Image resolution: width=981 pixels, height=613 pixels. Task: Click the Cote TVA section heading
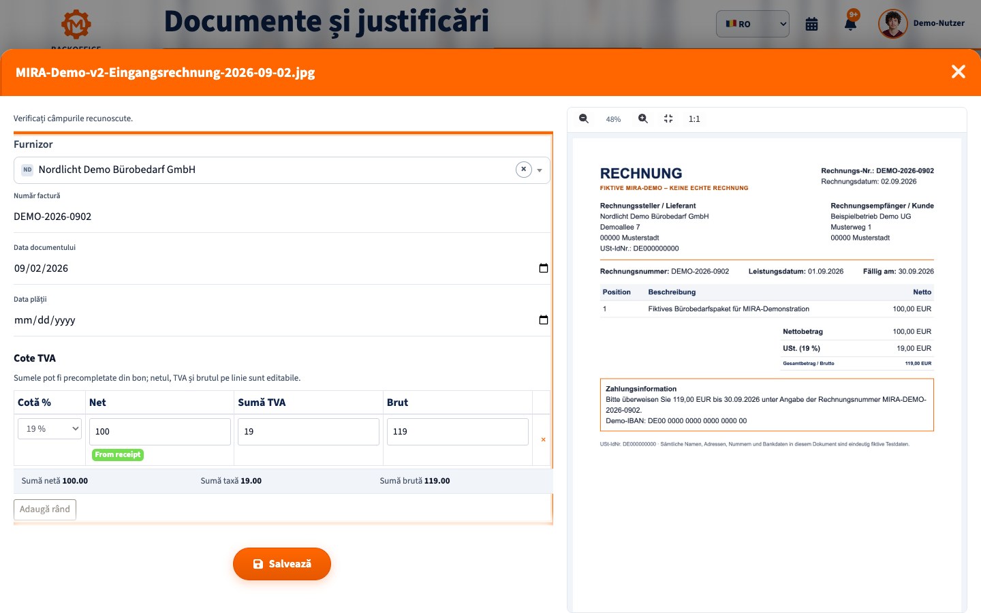pos(35,358)
